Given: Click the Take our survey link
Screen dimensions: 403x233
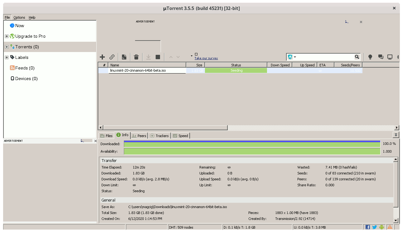Looking at the screenshot, I should [206, 58].
